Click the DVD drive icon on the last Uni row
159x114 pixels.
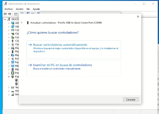point(13,94)
